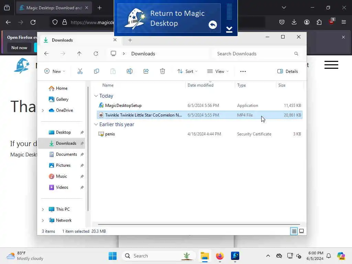This screenshot has height=264, width=352.
Task: Click the Share icon in File Explorer toolbar
Action: pyautogui.click(x=146, y=71)
